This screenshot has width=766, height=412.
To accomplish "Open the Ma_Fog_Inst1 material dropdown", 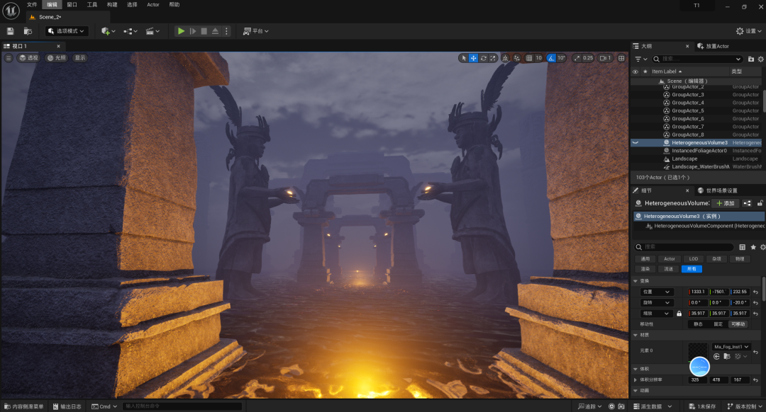I will tap(731, 347).
